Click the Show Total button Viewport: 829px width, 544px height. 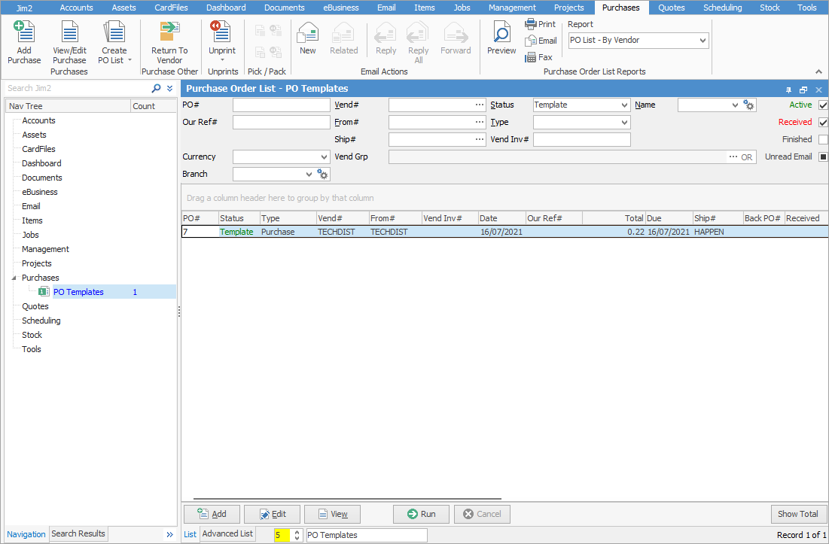[x=799, y=513]
